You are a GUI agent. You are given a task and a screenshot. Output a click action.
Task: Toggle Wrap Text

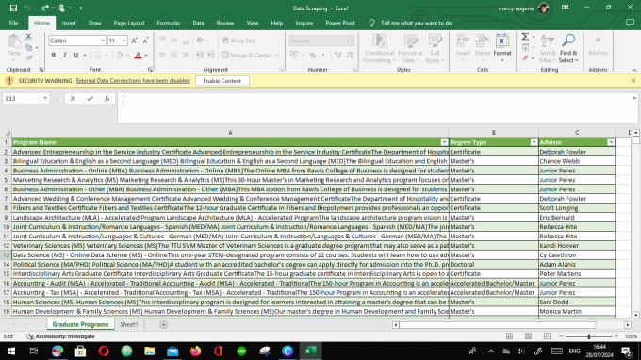pos(239,41)
